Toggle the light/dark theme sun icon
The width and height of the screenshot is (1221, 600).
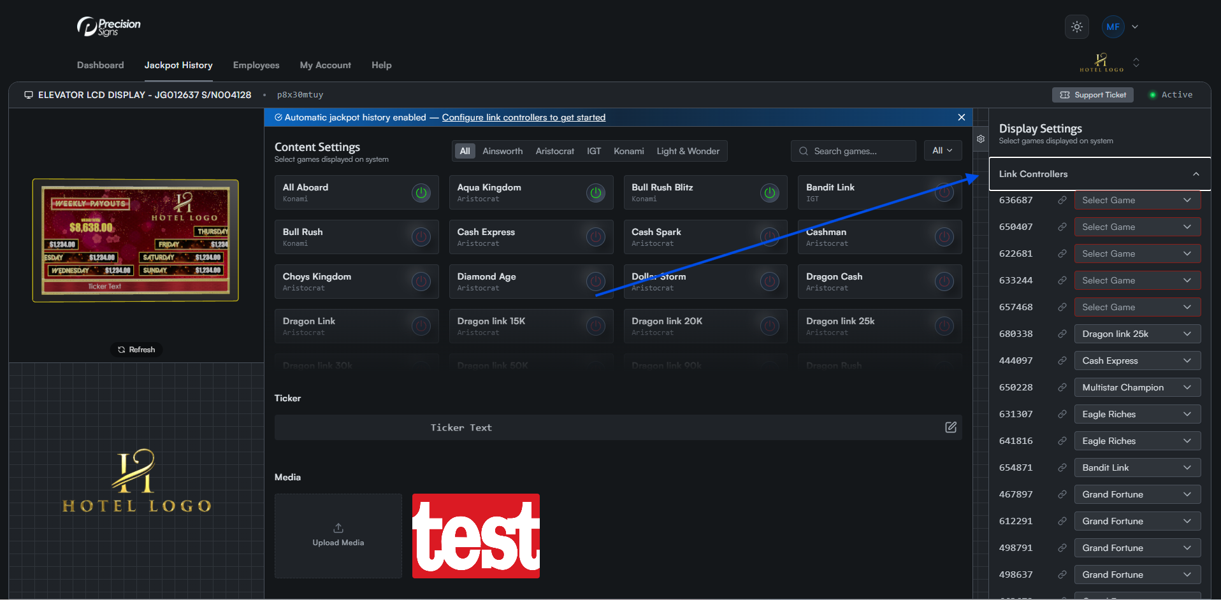pyautogui.click(x=1076, y=27)
